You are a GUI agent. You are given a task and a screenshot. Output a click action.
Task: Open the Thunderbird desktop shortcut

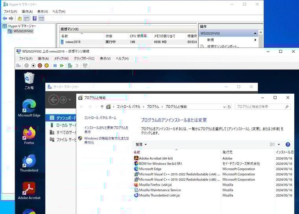[29, 163]
